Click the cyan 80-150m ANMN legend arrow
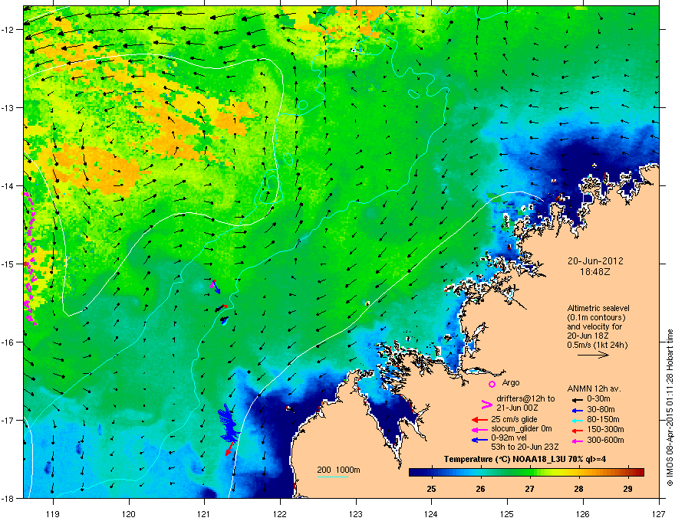The image size is (675, 521). [576, 420]
